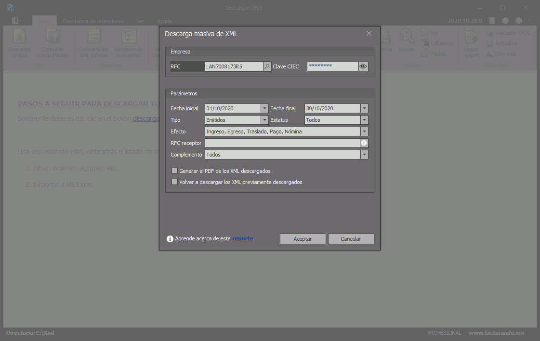540x341 pixels.
Task: Open the Ayuda ribbon tab
Action: (x=164, y=21)
